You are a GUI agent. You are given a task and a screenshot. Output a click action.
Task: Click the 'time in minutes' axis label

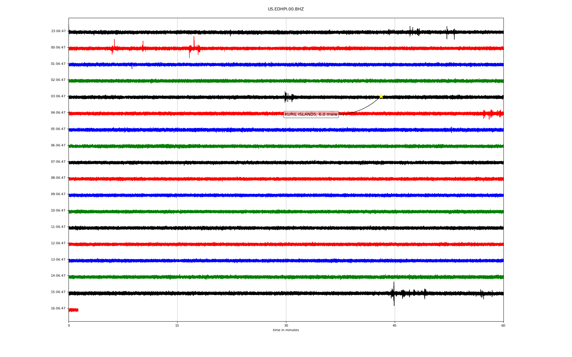[x=286, y=330]
